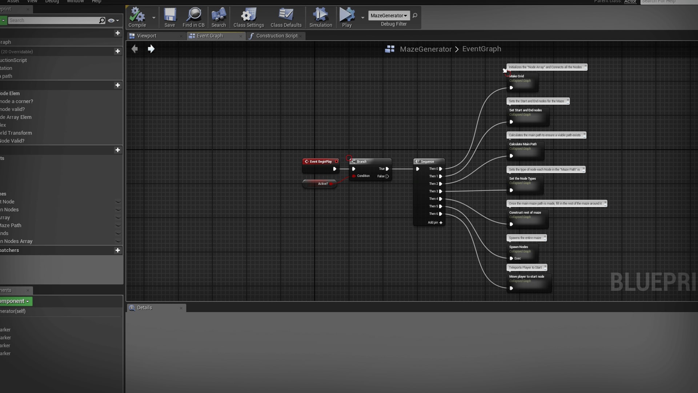This screenshot has height=393, width=698.
Task: Toggle the eye filter beside the blueprint search bar
Action: coord(111,20)
